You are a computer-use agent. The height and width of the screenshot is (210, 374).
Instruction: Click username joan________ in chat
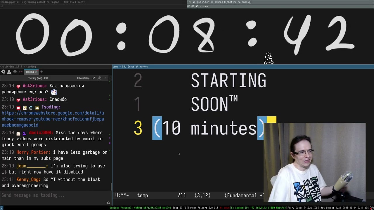(x=32, y=166)
